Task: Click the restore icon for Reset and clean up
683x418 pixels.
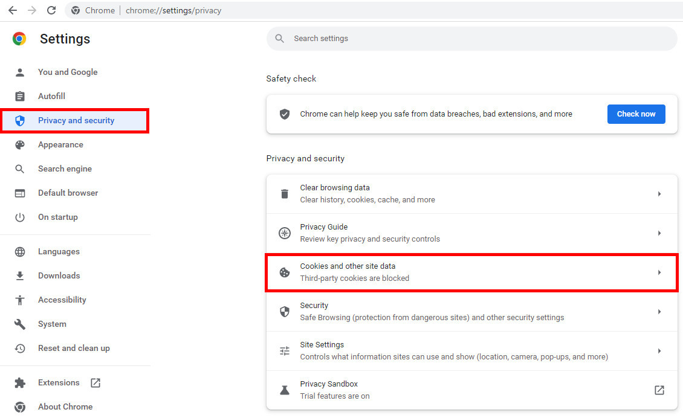Action: click(19, 349)
